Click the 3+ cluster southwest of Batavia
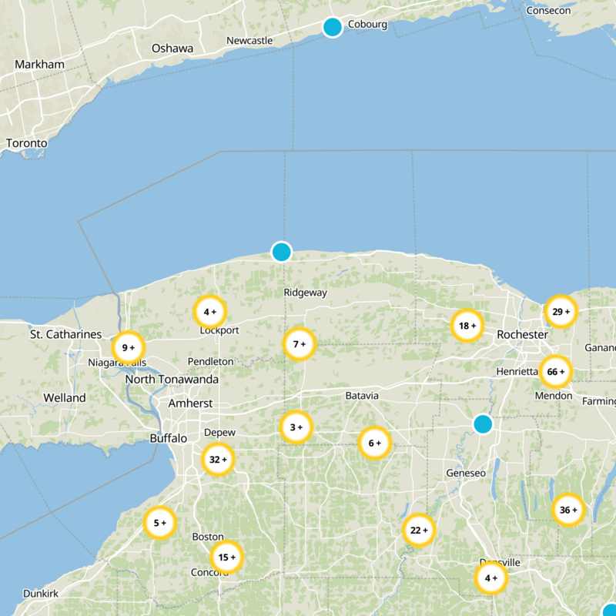This screenshot has height=616, width=616. tap(296, 427)
